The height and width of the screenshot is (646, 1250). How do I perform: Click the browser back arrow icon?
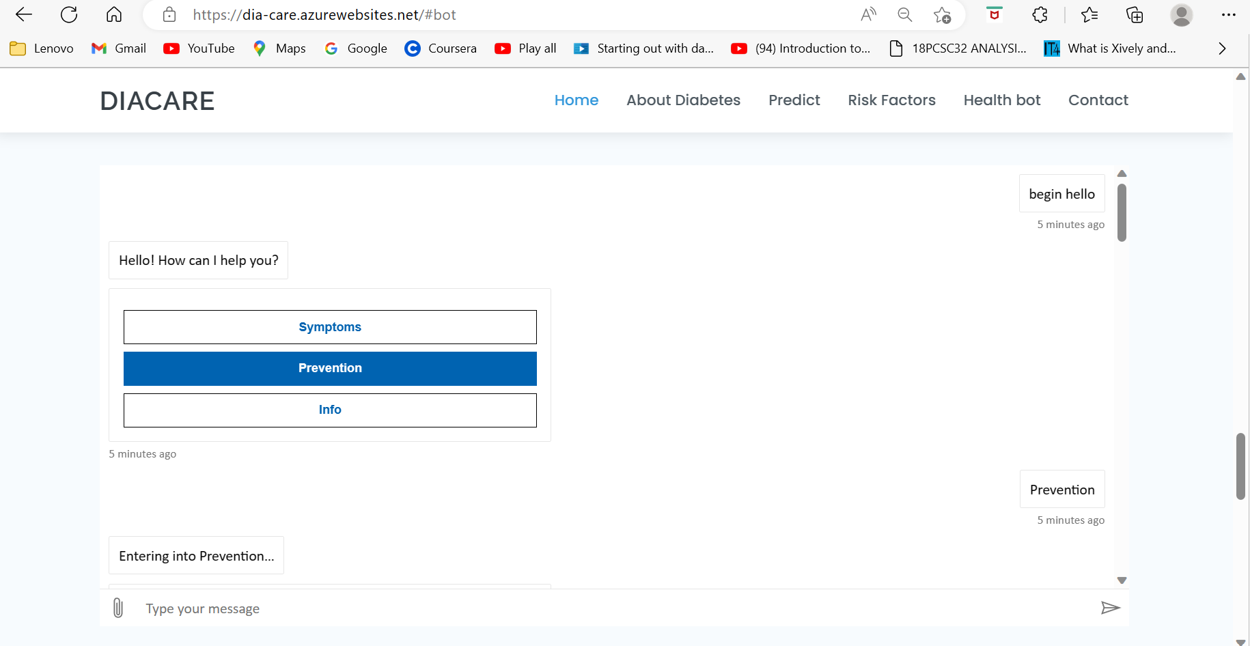point(23,14)
